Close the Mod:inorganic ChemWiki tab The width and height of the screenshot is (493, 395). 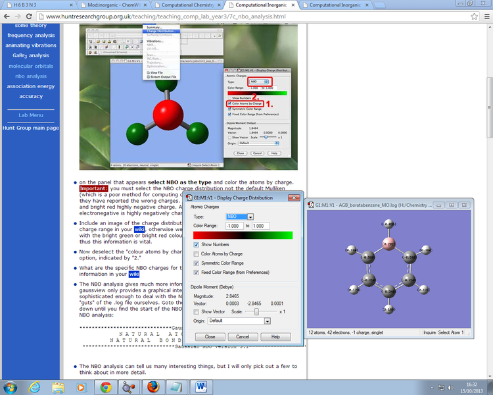[145, 5]
